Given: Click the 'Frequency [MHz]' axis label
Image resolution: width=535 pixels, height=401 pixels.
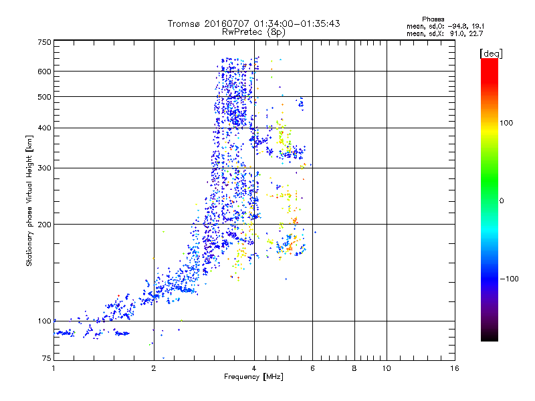Looking at the screenshot, I should [253, 377].
